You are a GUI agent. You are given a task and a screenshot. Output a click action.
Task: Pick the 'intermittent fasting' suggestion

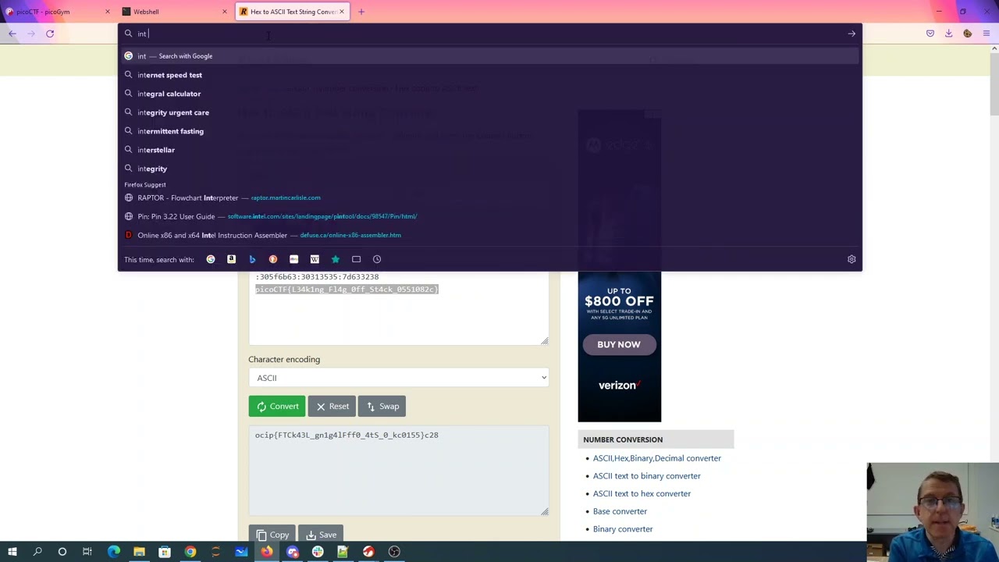point(490,131)
